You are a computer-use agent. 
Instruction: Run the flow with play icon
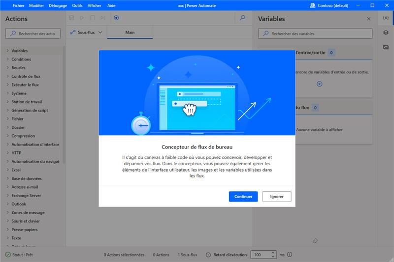82,18
